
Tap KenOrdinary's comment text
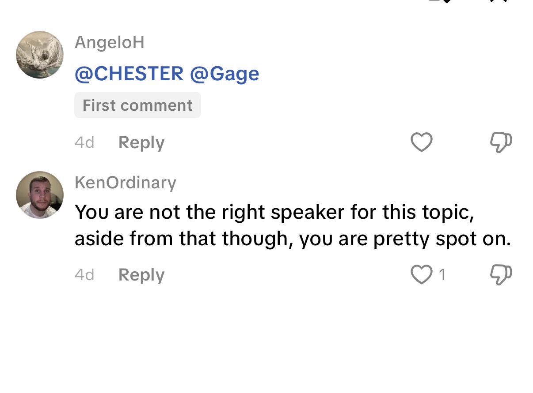(x=292, y=225)
